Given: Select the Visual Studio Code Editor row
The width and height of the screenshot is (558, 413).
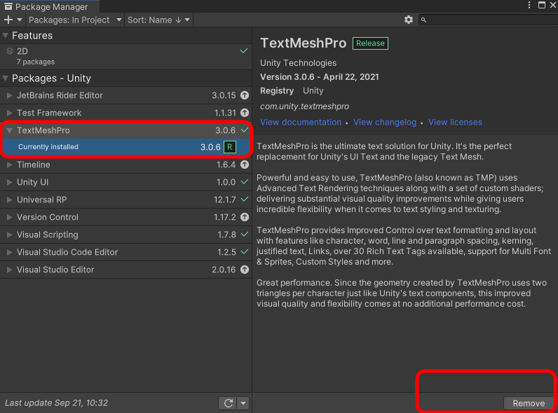Looking at the screenshot, I should click(x=125, y=252).
